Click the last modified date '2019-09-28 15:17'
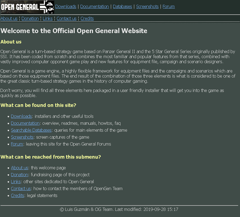This screenshot has height=217, width=240. 161,209
